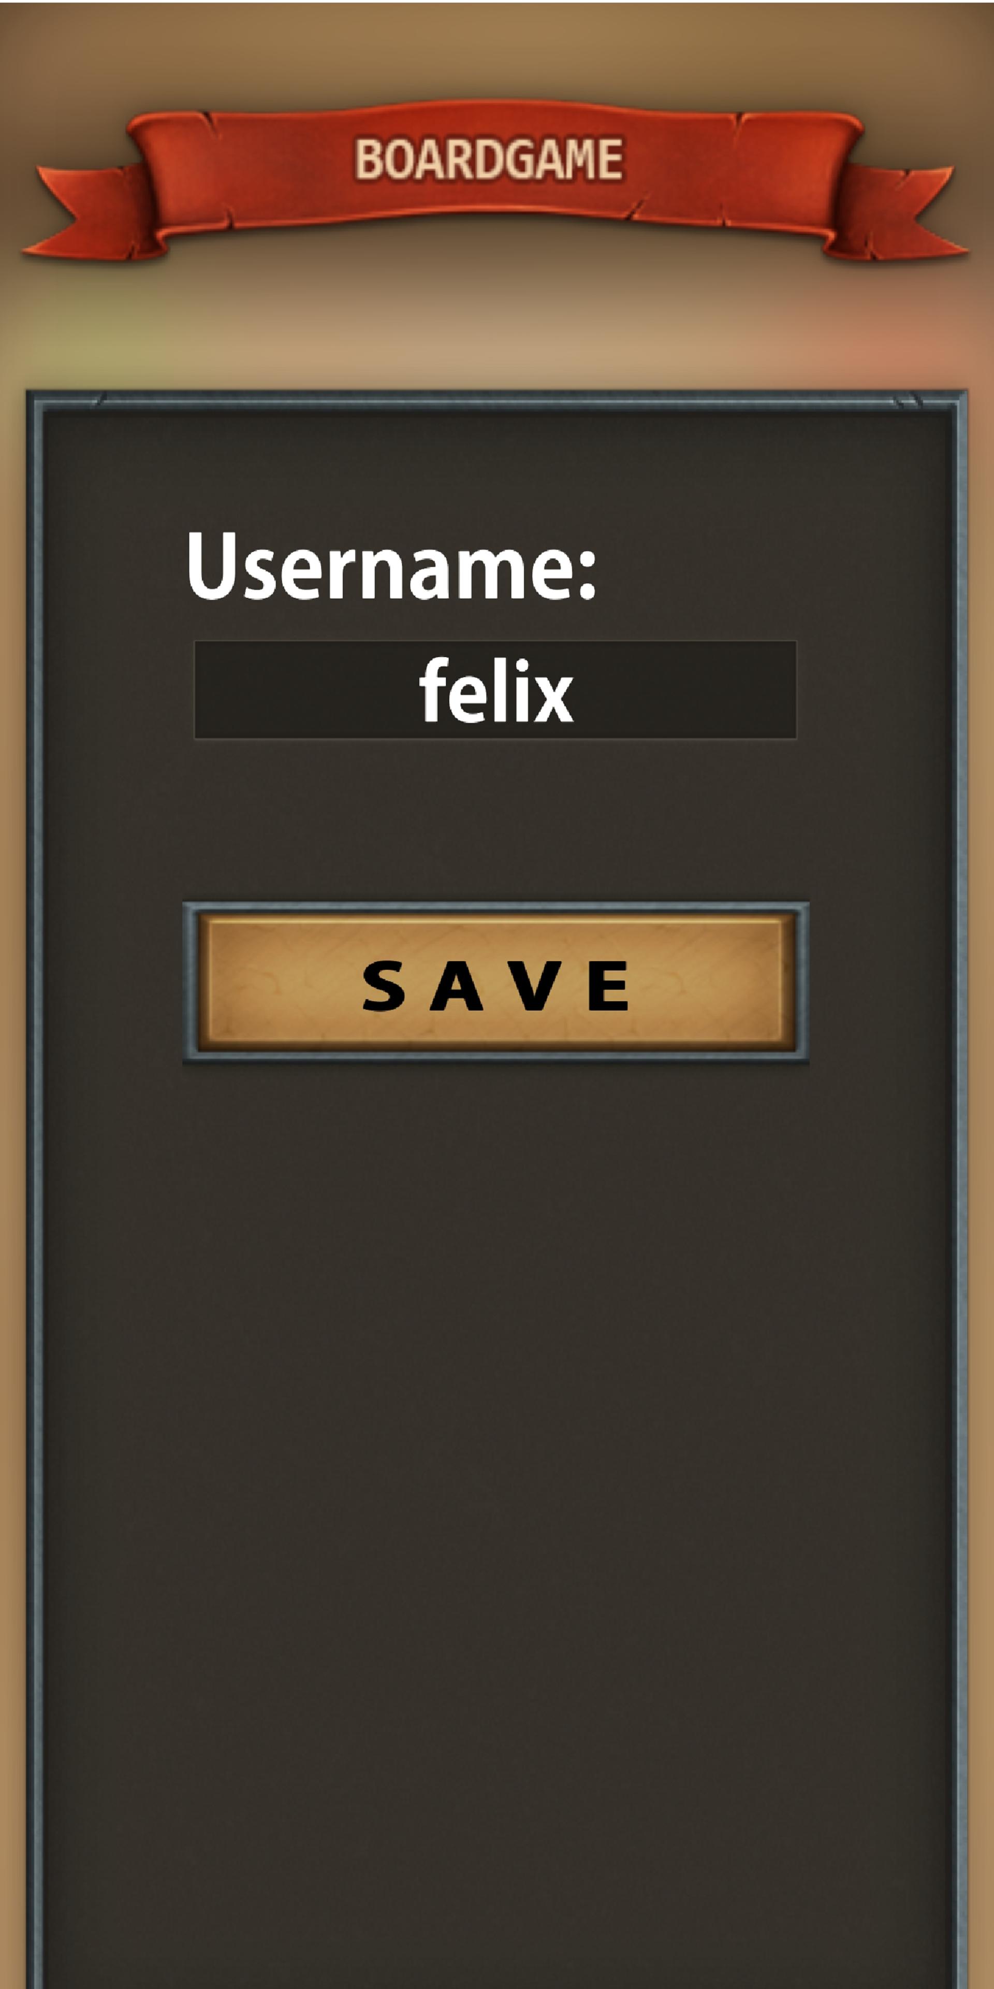Tap the letter E on SAVE button
The width and height of the screenshot is (994, 1989).
tap(608, 985)
